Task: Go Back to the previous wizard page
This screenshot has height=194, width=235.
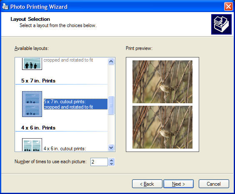Action: 147,184
